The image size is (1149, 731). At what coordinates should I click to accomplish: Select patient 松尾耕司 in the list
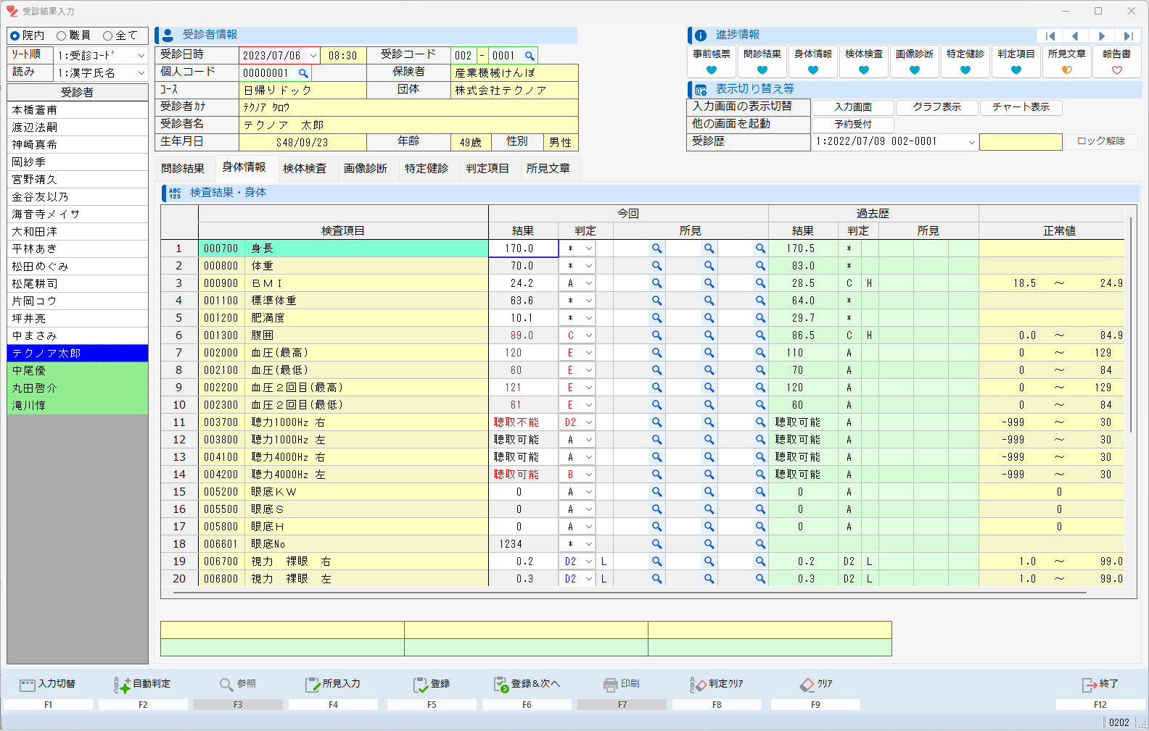[35, 284]
